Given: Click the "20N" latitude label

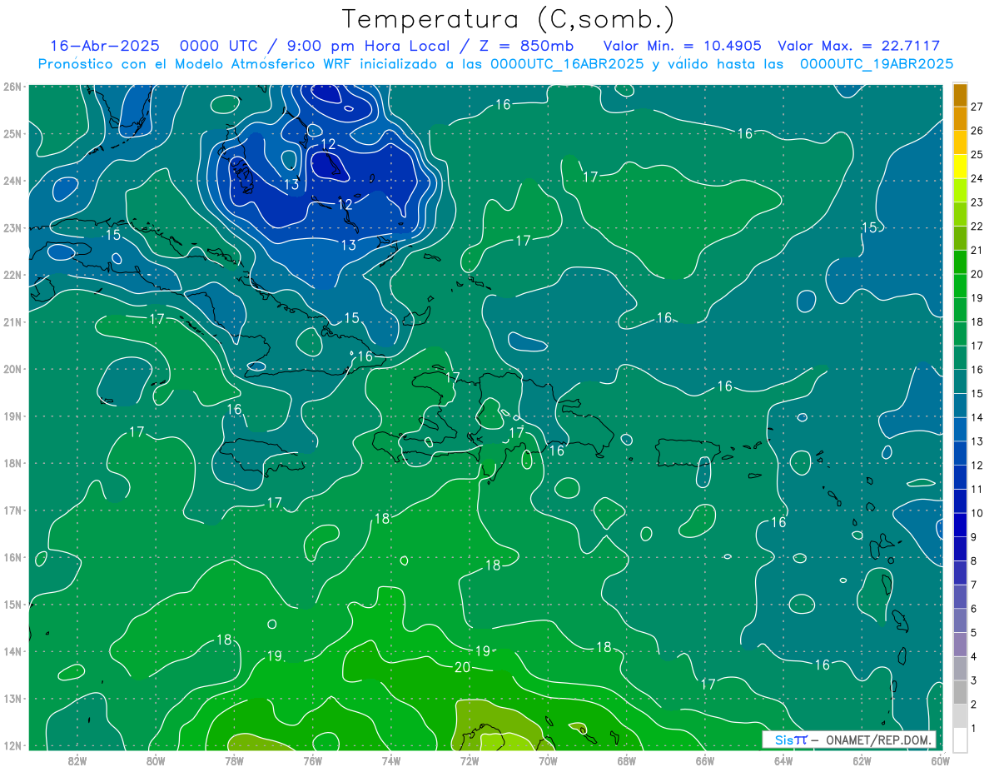Looking at the screenshot, I should (12, 369).
